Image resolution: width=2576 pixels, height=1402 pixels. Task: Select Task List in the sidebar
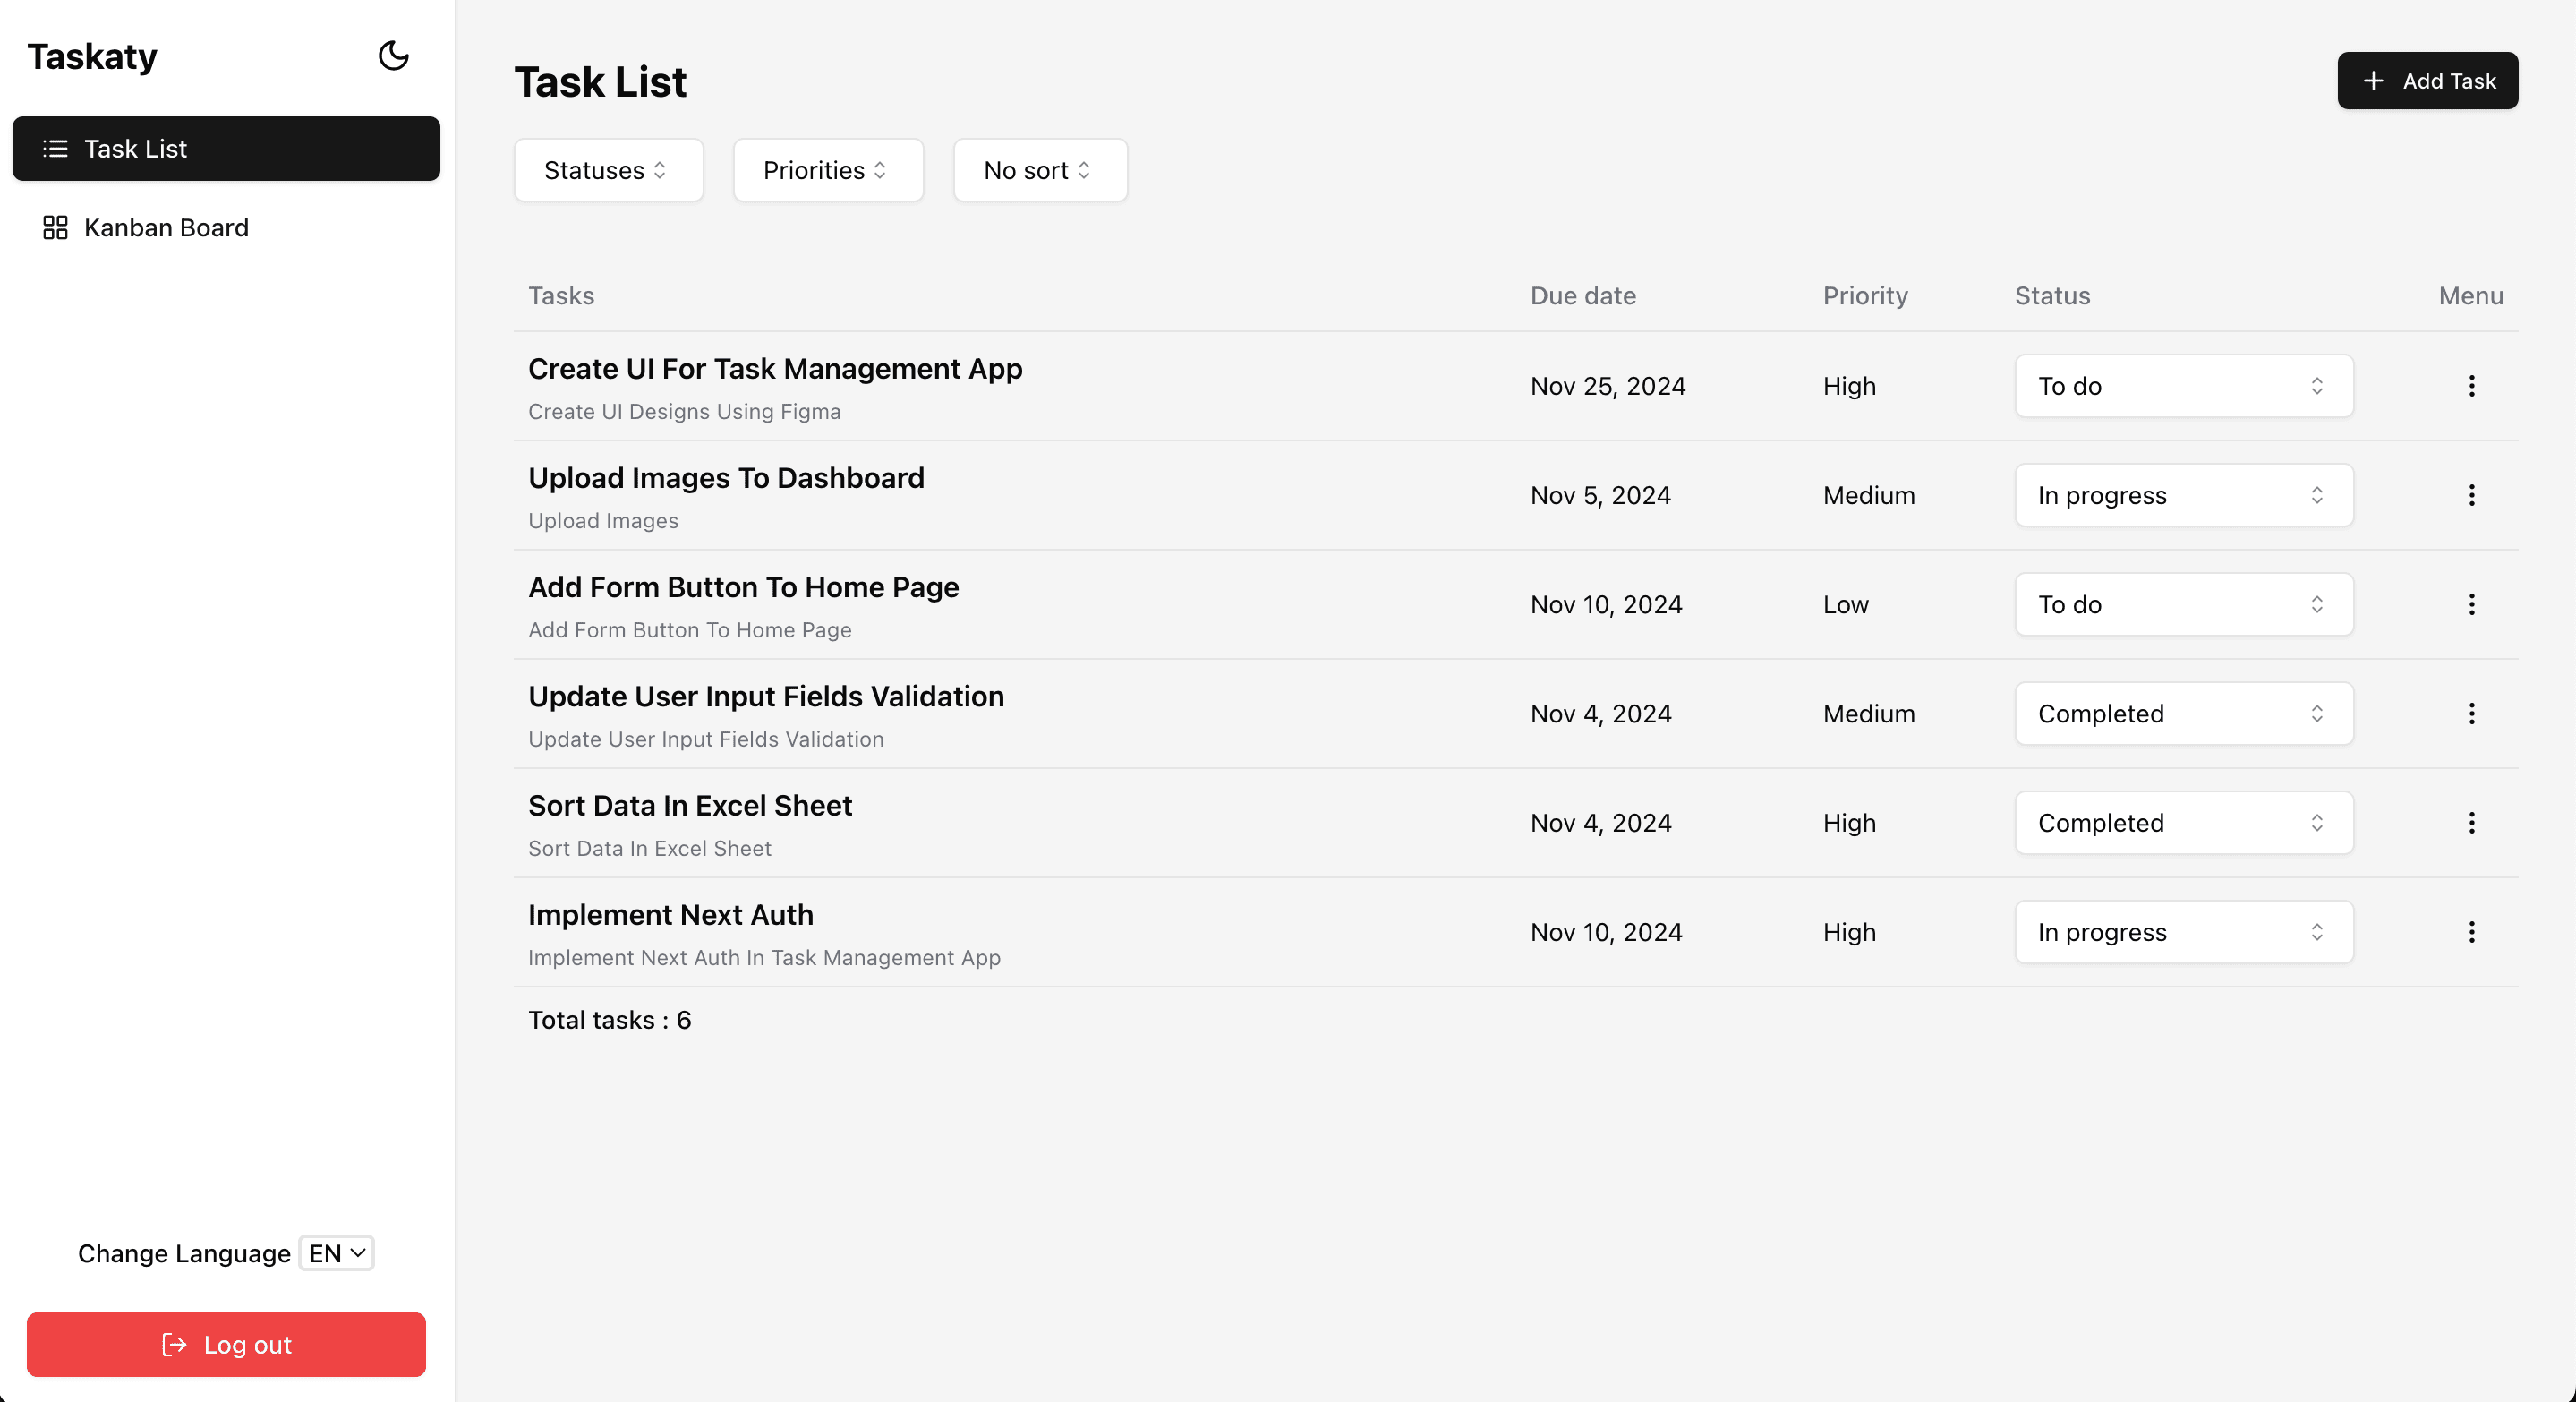click(x=225, y=149)
